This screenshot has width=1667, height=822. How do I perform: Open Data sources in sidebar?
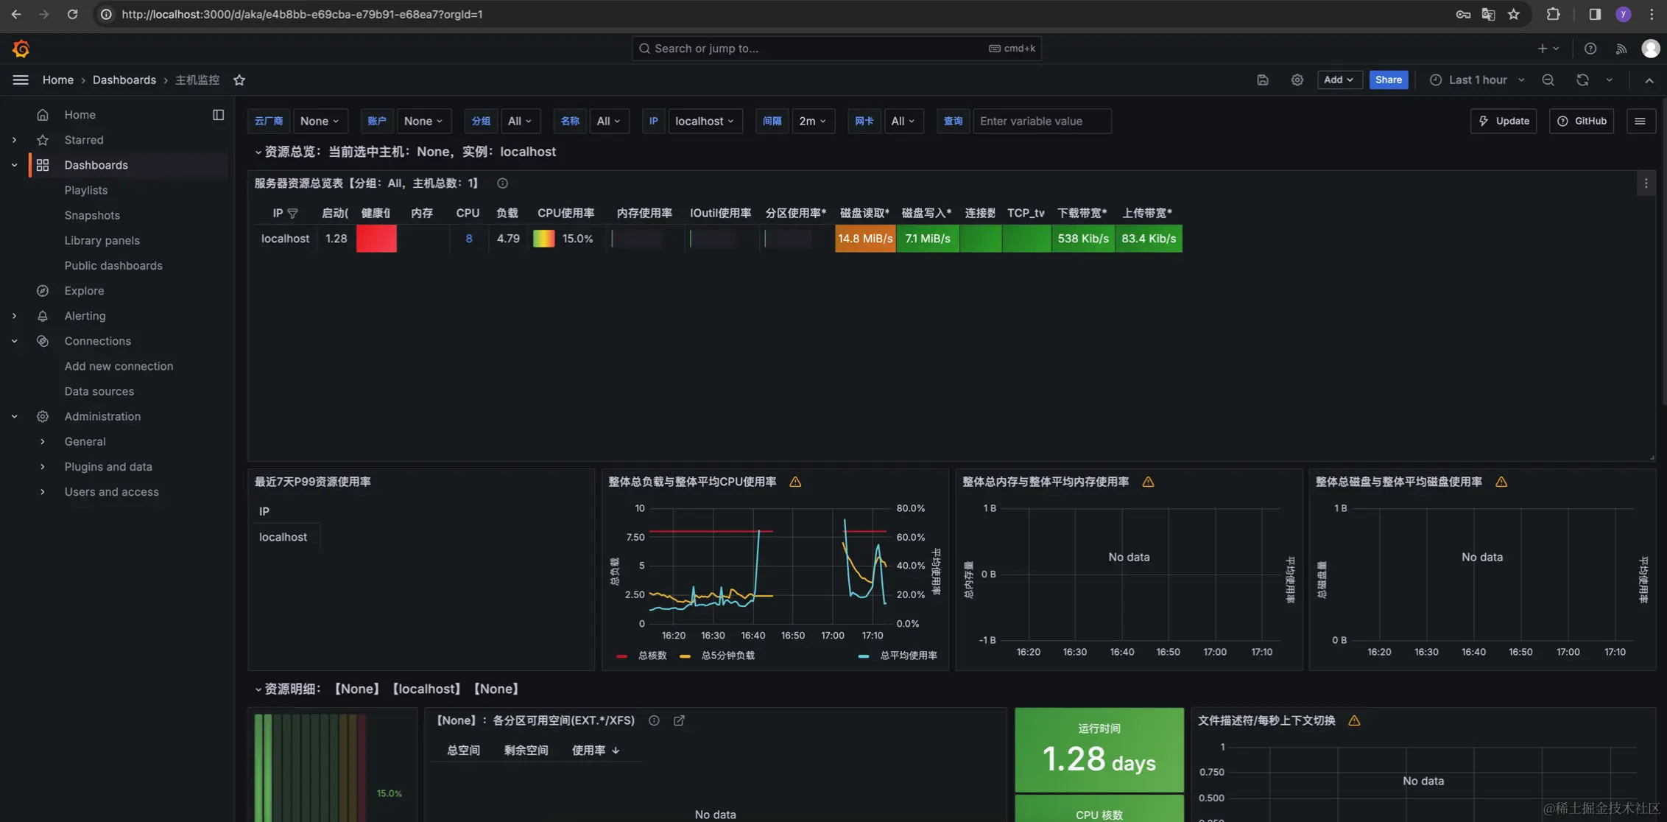99,391
